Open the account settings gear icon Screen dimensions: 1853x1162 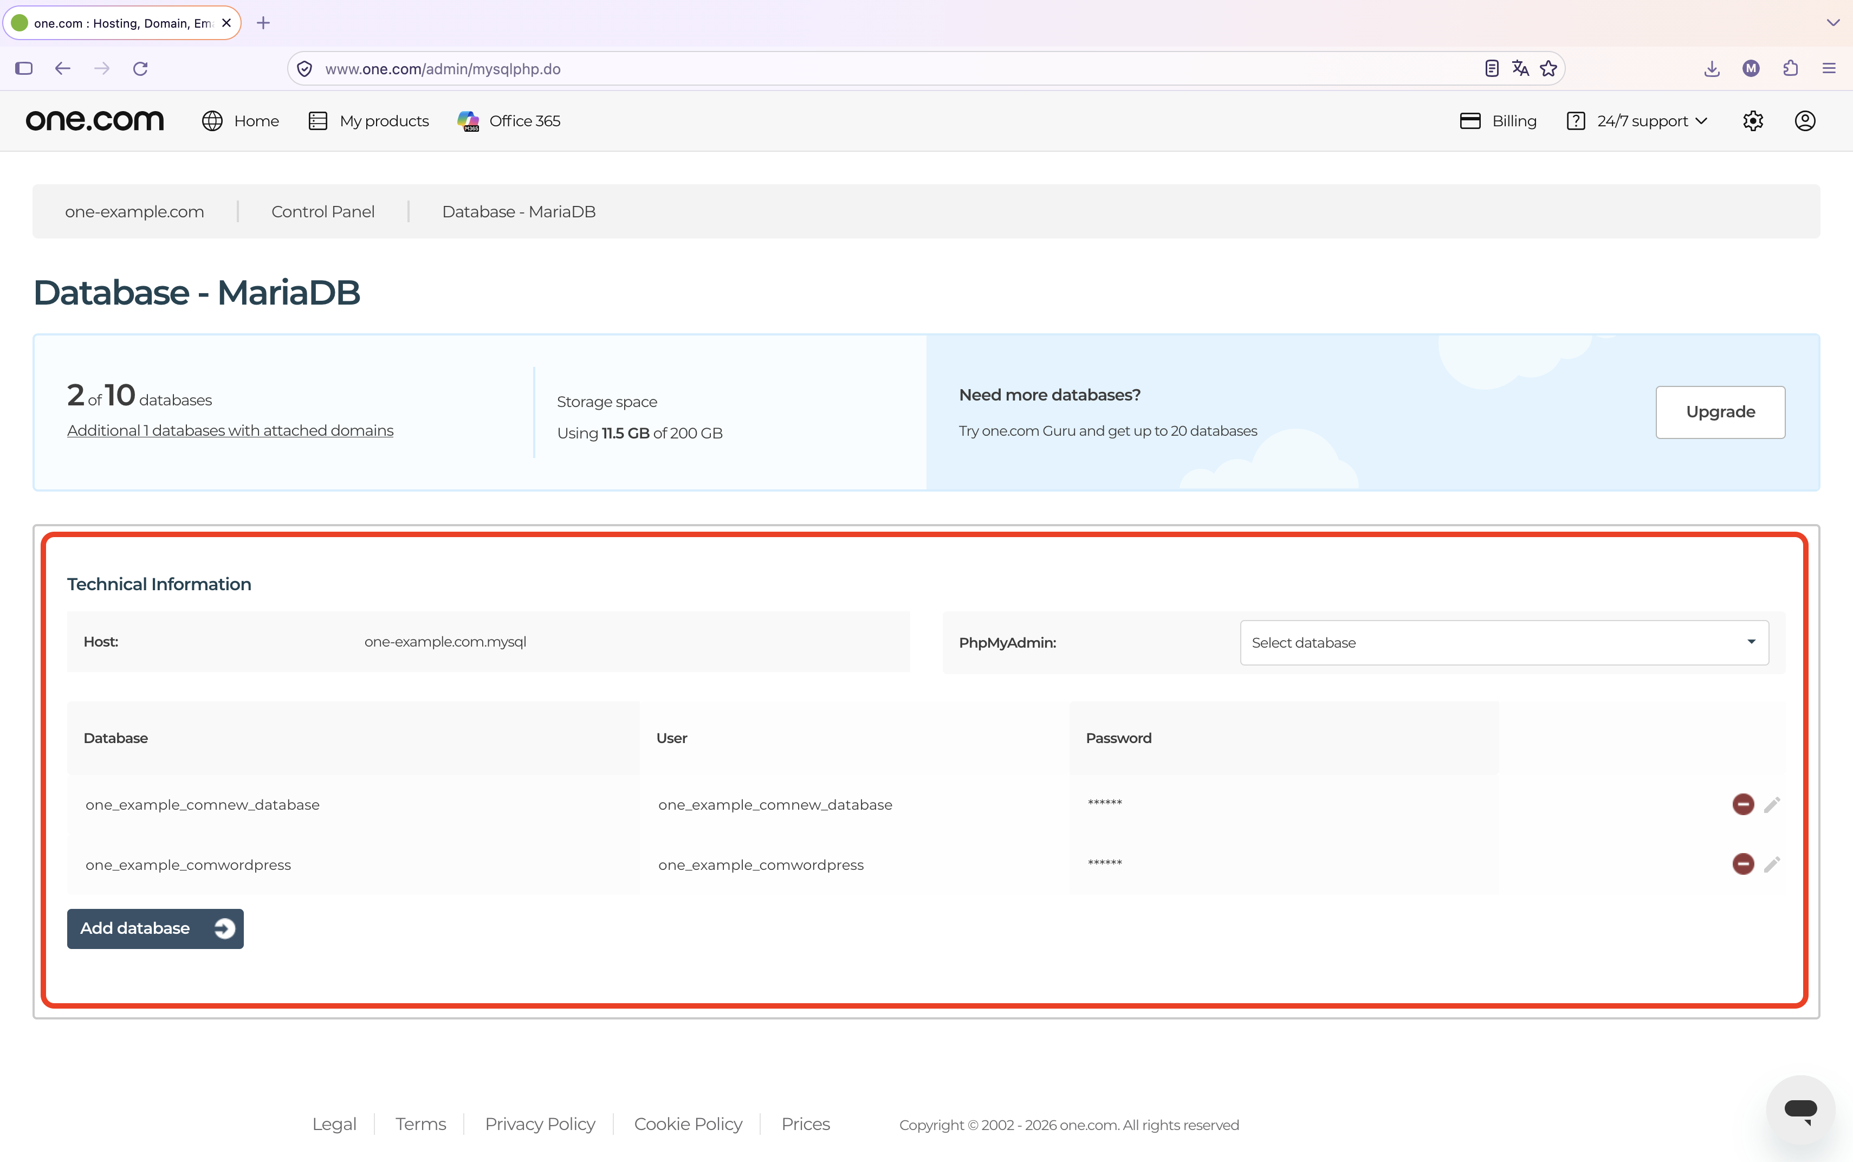pos(1752,121)
